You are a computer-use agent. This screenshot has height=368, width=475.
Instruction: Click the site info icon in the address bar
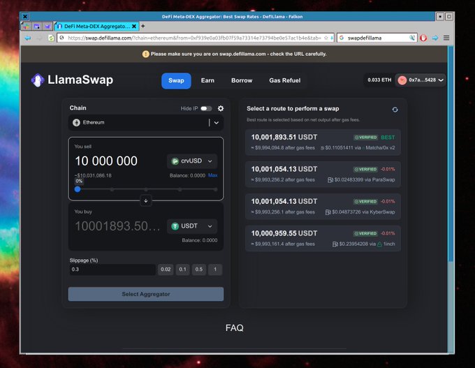pyautogui.click(x=61, y=38)
